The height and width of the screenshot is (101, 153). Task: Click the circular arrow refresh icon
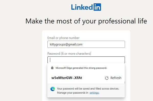107,78
